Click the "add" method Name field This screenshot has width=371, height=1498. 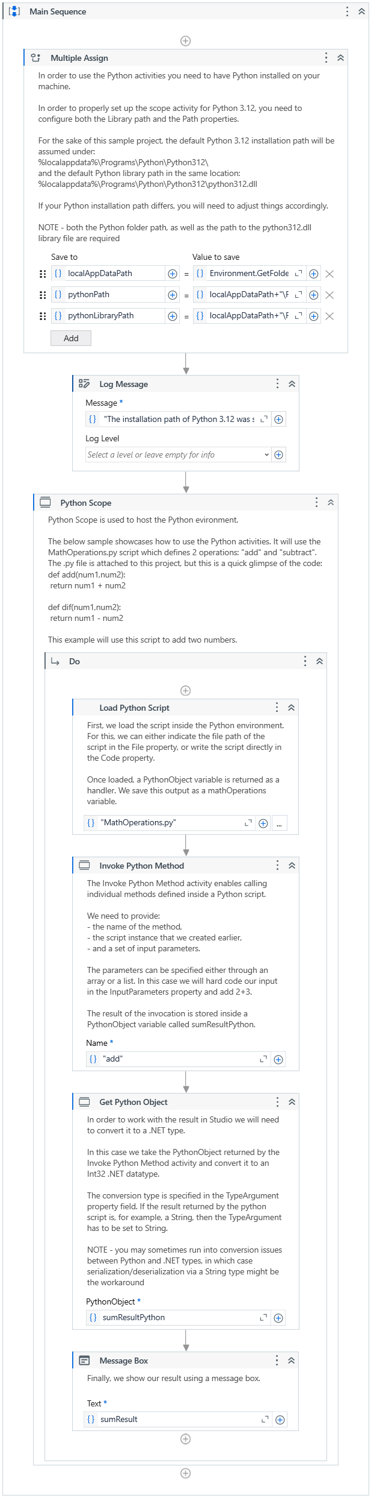click(x=179, y=1059)
